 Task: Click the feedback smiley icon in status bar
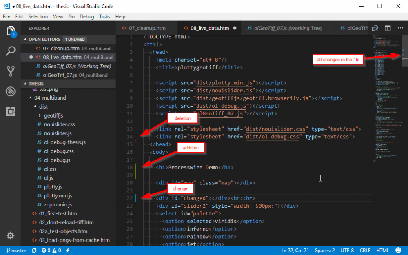pyautogui.click(x=398, y=250)
